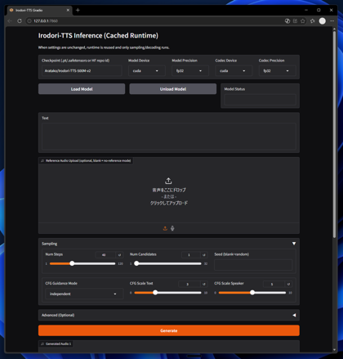343x359 pixels.
Task: Collapse the Sampling section
Action: 294,244
